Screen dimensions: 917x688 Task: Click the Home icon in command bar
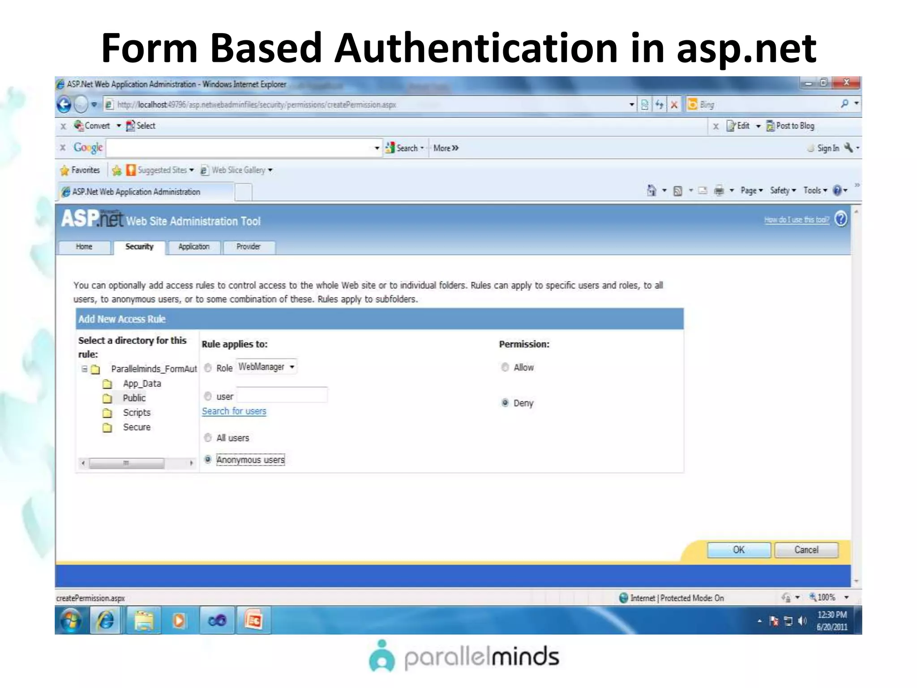coord(651,191)
